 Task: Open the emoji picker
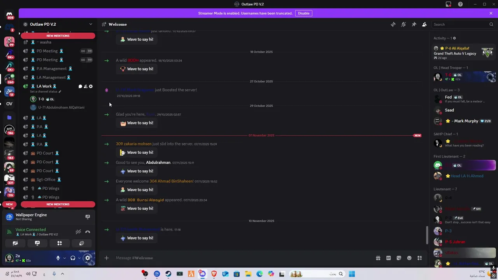409,258
